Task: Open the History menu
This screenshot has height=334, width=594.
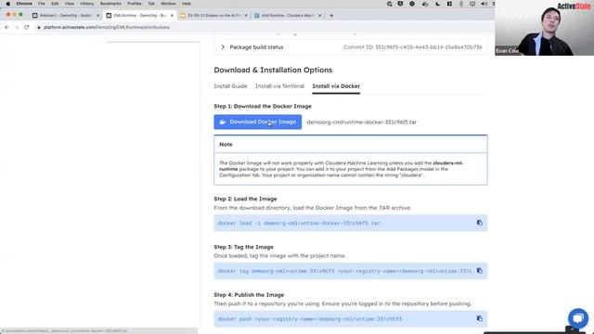Action: tap(86, 4)
